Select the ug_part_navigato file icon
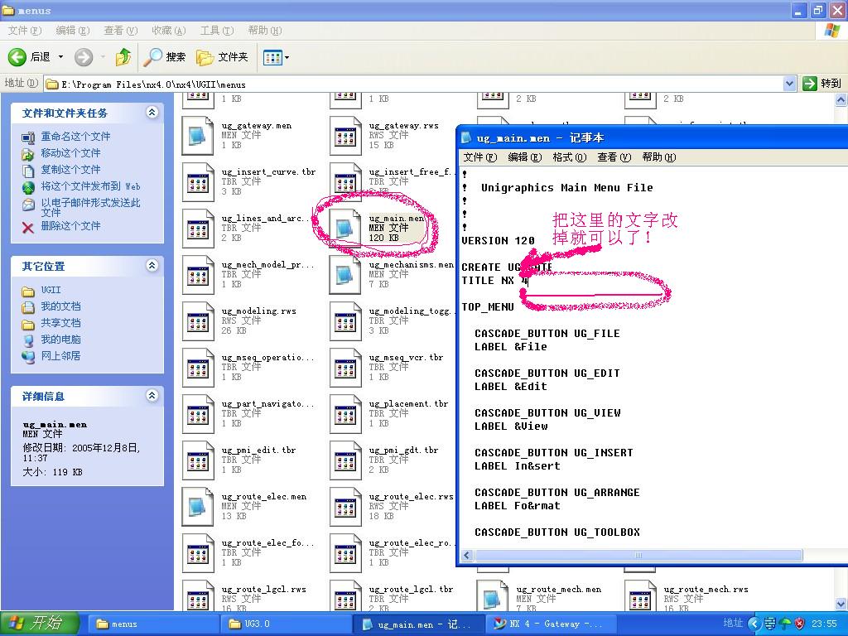The height and width of the screenshot is (636, 848). tap(198, 414)
